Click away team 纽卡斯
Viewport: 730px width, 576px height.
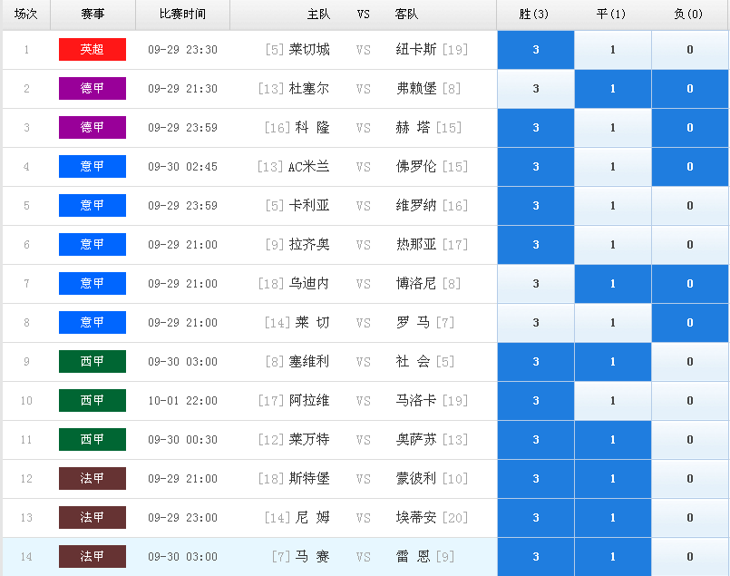click(416, 49)
